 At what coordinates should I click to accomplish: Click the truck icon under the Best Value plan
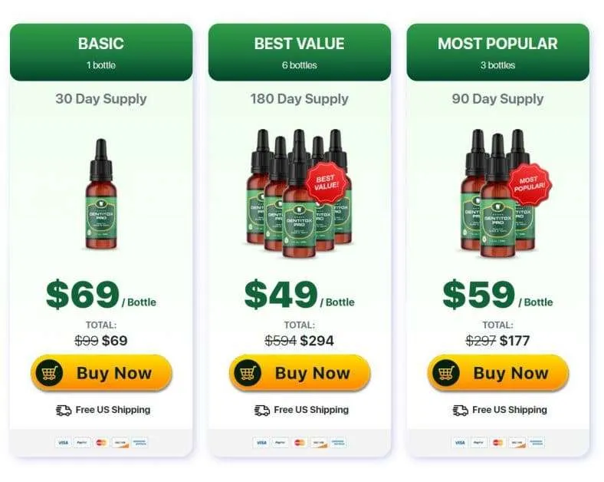tap(262, 411)
